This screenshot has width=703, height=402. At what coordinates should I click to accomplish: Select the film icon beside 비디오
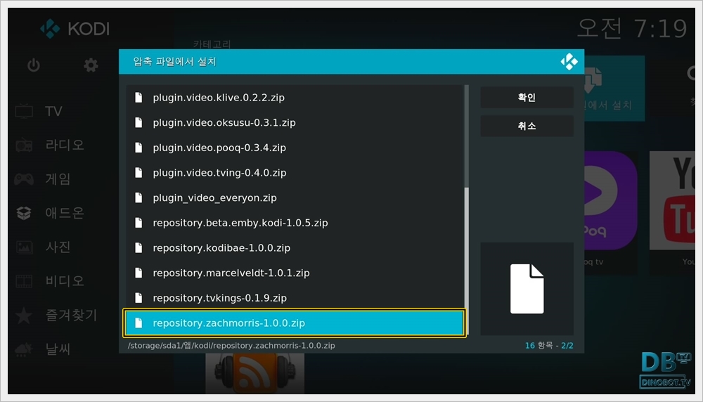(x=24, y=281)
